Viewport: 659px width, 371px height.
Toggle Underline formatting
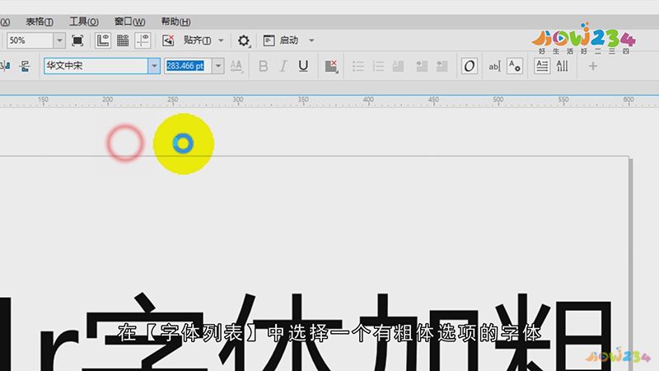pos(303,66)
